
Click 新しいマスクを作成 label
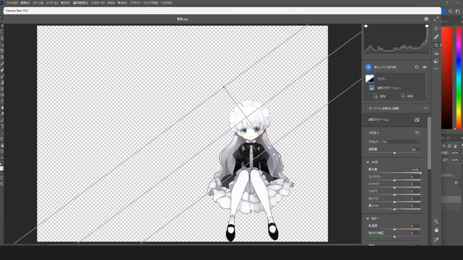[385, 67]
